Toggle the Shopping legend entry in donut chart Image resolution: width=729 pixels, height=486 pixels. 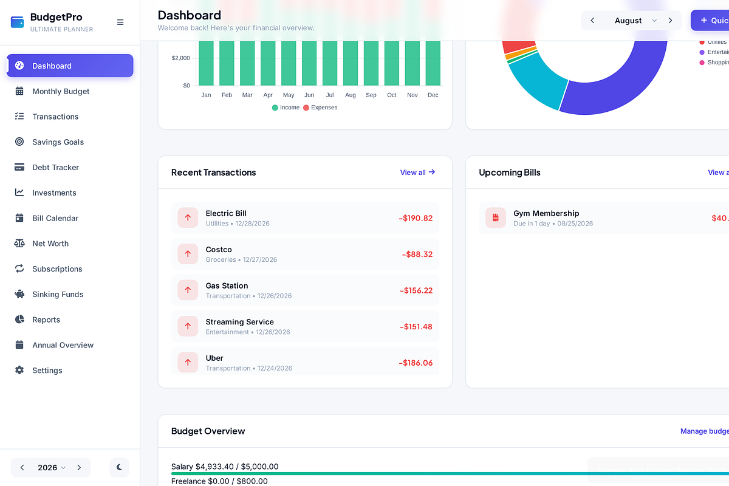(714, 63)
